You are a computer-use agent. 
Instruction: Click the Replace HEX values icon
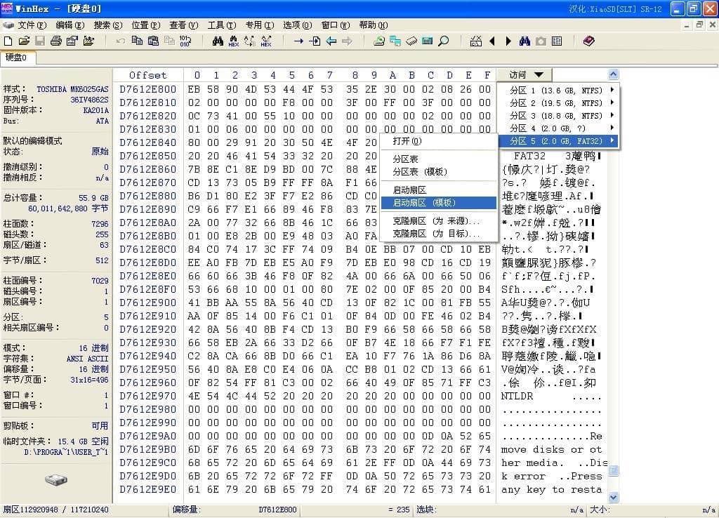click(x=266, y=41)
